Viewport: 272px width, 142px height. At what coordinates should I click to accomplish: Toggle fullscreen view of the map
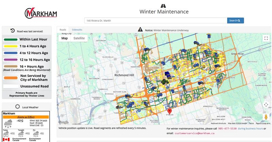266,38
